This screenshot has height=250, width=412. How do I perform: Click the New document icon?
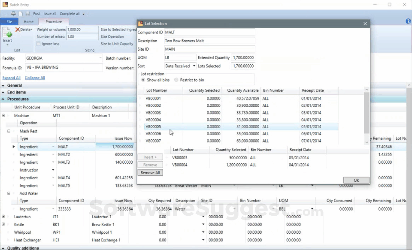pos(21,14)
